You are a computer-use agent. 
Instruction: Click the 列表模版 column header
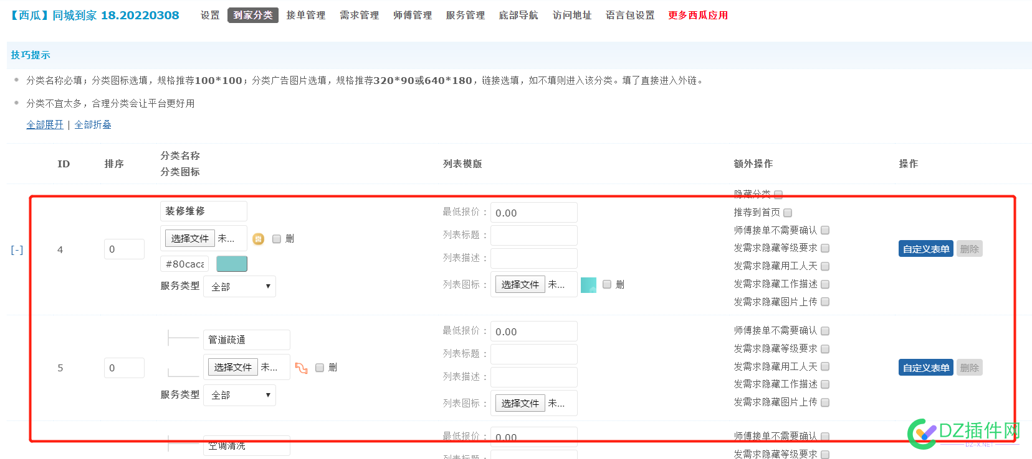(x=462, y=164)
